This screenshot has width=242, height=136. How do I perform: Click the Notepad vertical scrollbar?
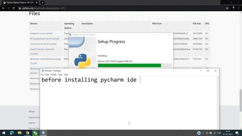click(218, 103)
